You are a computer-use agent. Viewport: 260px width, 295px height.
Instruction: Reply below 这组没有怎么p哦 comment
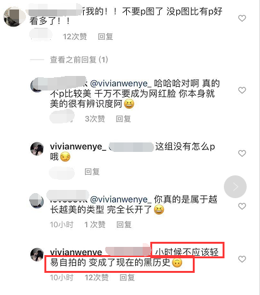[92, 172]
